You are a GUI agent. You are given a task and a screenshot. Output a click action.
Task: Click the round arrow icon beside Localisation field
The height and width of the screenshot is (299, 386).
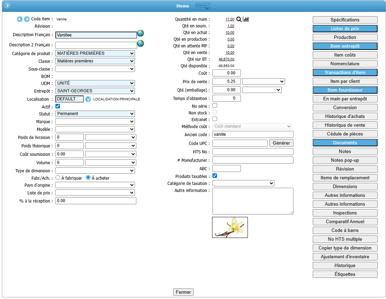[88, 99]
